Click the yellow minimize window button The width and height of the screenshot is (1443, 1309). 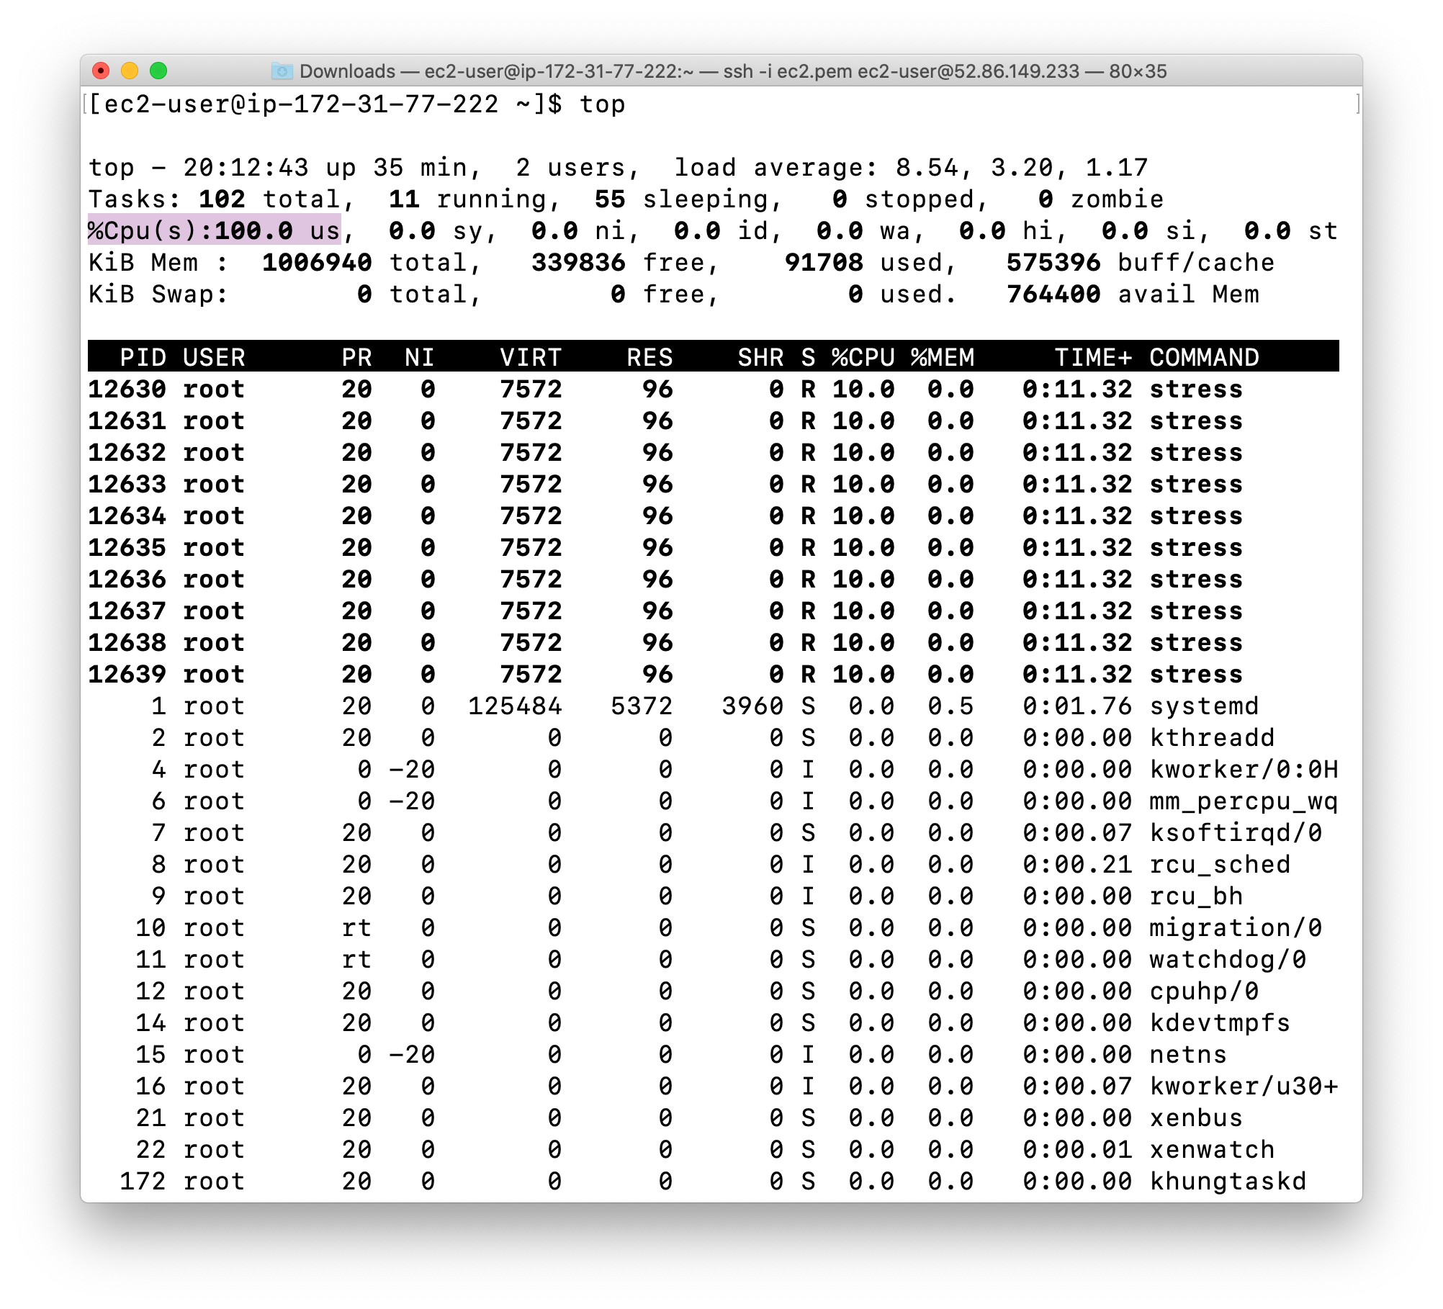tap(130, 71)
